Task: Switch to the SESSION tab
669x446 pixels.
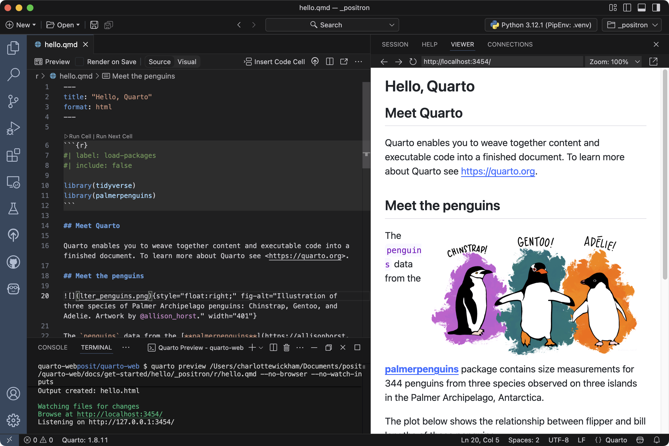Action: tap(395, 44)
